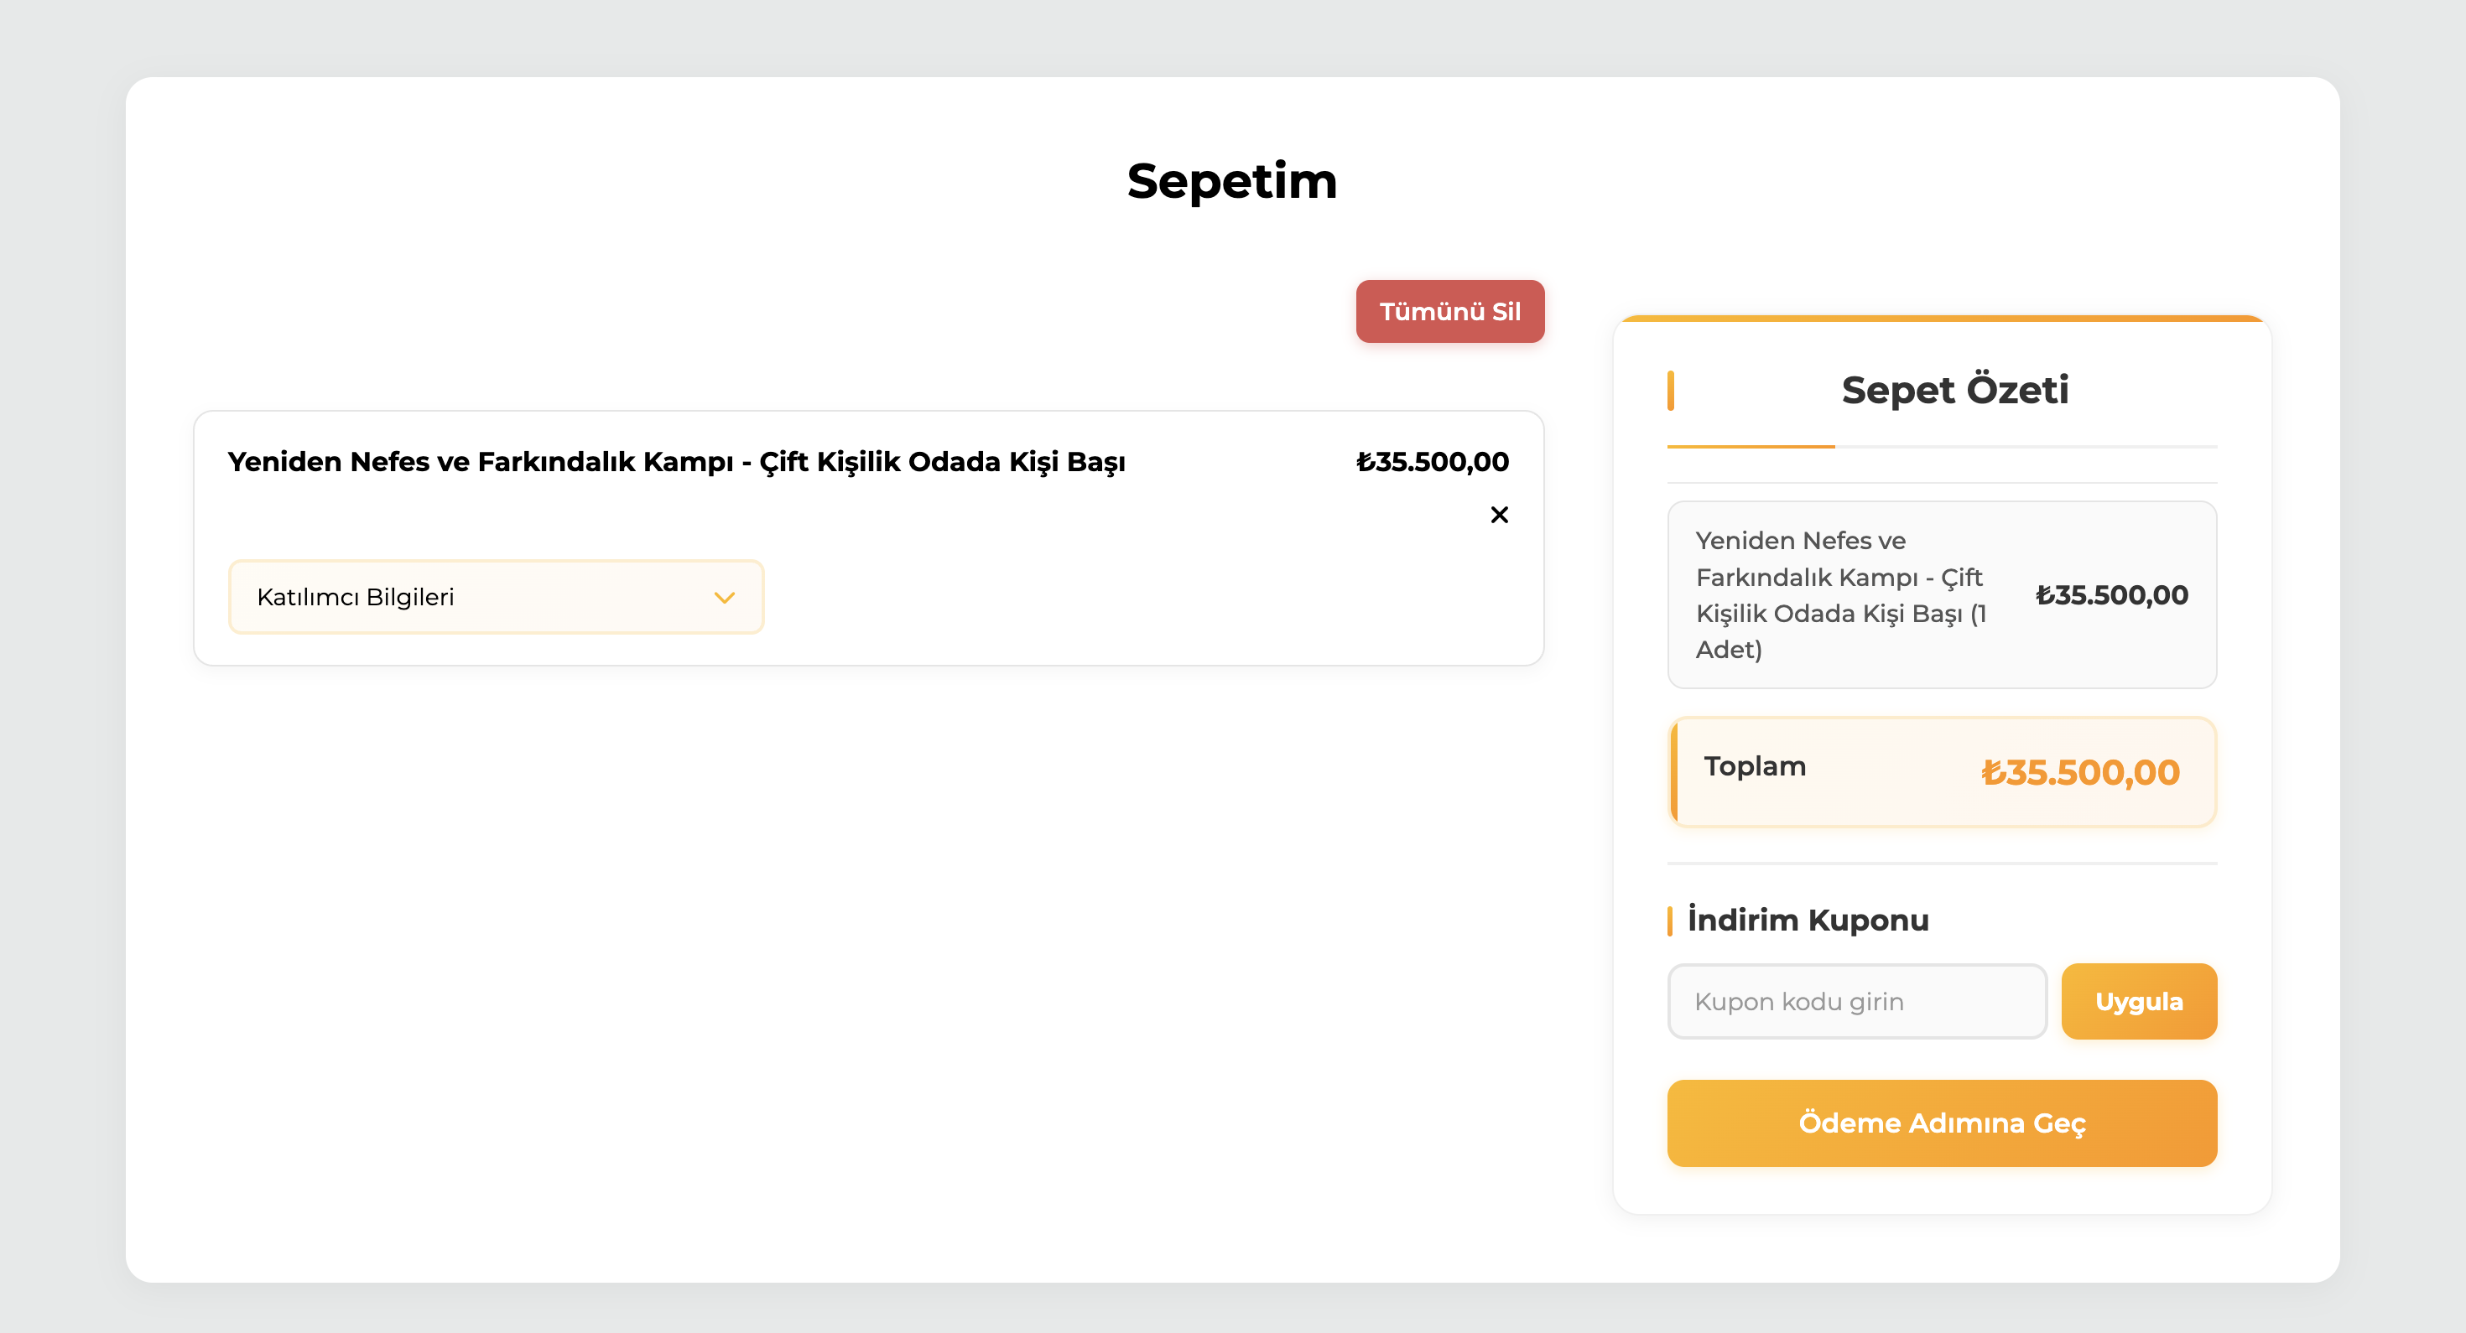Remove the camp item with the X icon
The width and height of the screenshot is (2466, 1333).
(1499, 515)
